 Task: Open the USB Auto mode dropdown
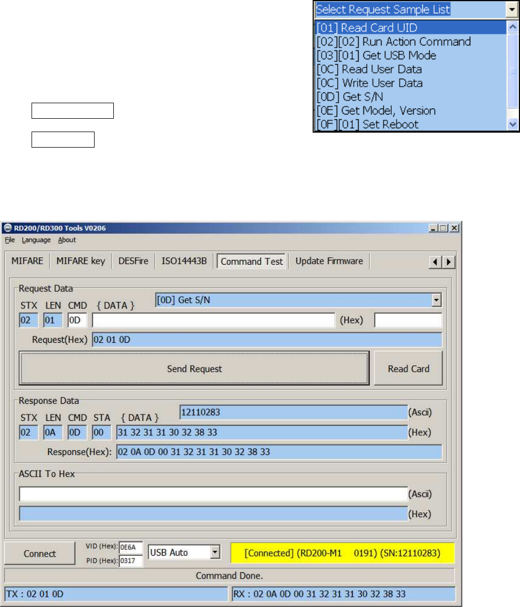[215, 552]
